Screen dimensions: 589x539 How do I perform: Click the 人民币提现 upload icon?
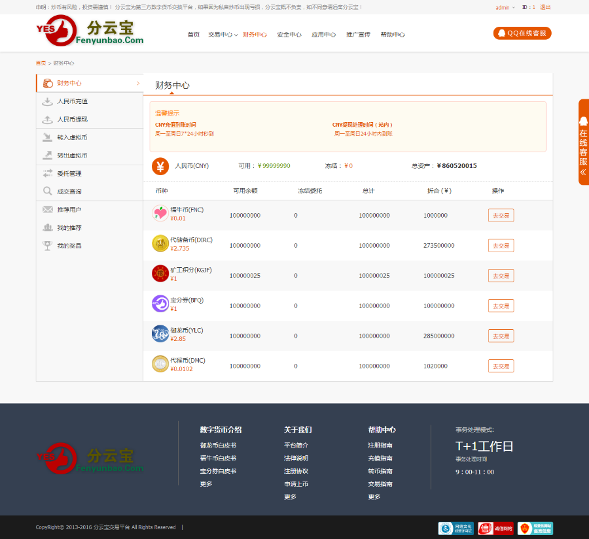click(47, 120)
